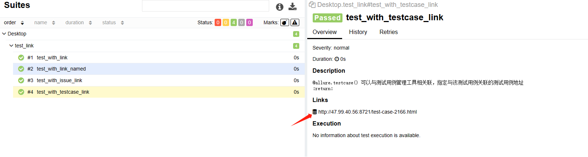Toggle the flaky bomb mark filter

point(285,22)
